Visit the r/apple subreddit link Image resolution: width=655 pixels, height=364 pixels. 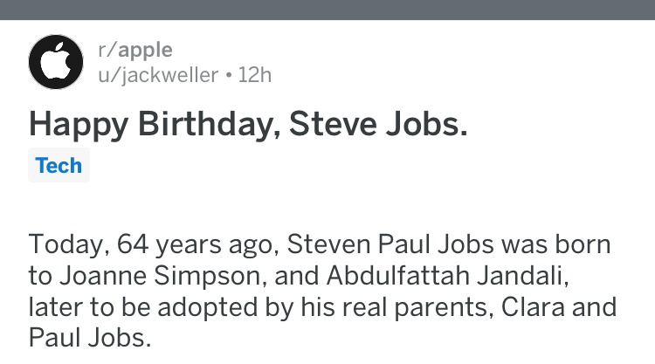(x=134, y=50)
